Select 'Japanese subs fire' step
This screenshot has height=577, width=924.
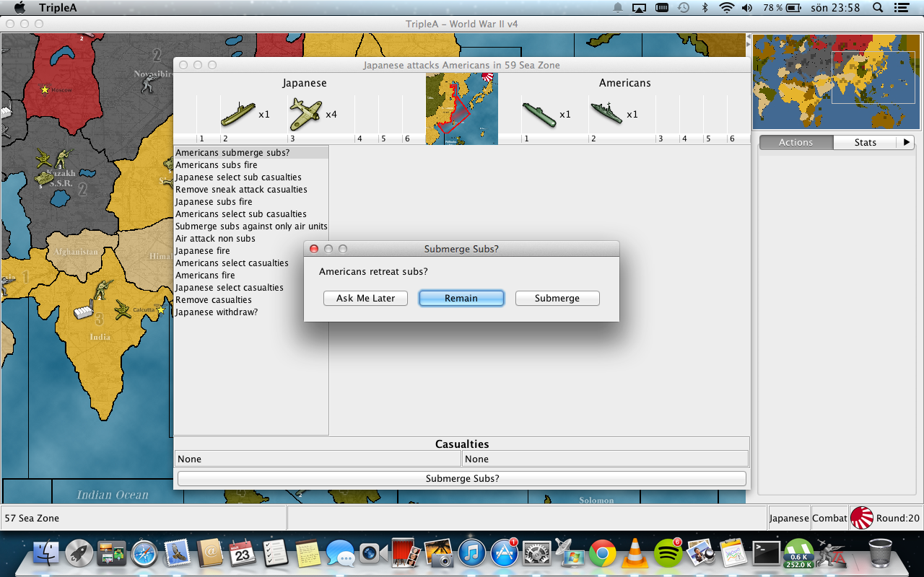251,202
